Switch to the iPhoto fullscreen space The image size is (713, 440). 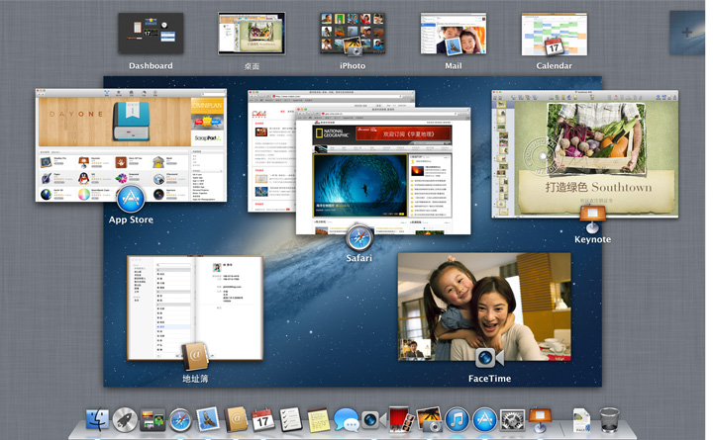point(353,34)
